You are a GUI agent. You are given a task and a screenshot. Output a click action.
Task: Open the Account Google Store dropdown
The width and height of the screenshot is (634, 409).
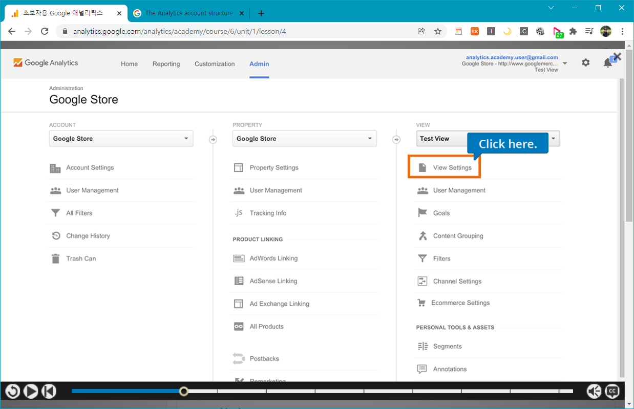click(121, 139)
